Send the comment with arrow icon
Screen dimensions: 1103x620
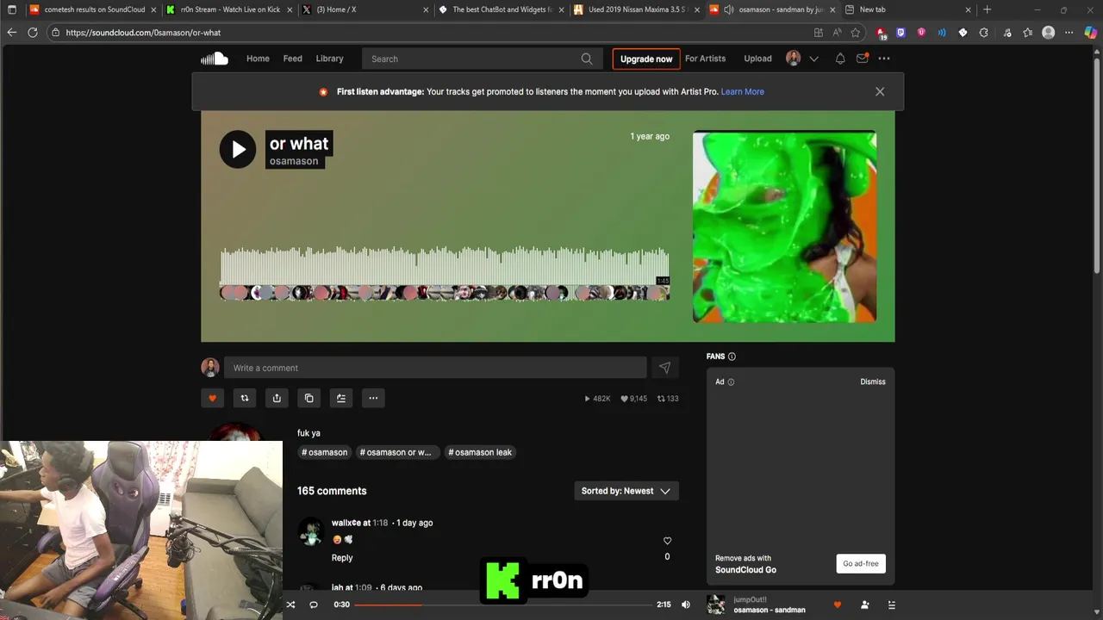click(664, 368)
